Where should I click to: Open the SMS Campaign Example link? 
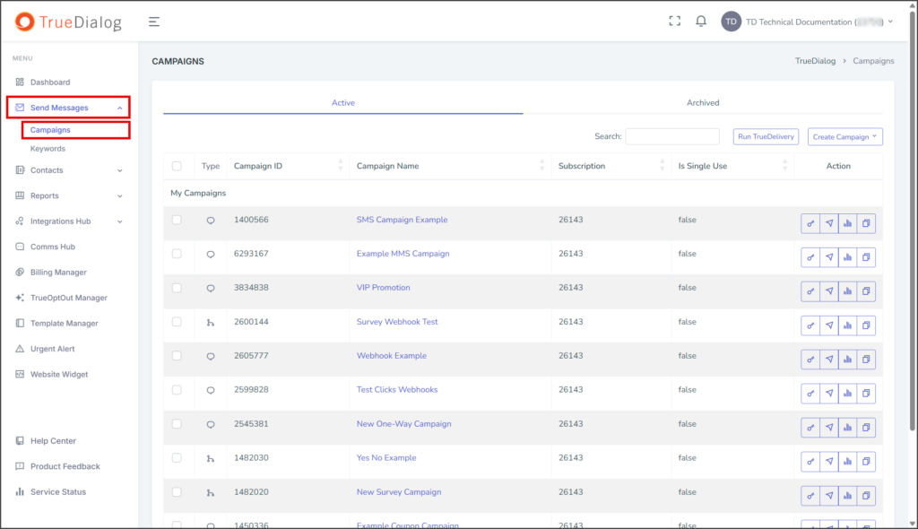(x=403, y=220)
